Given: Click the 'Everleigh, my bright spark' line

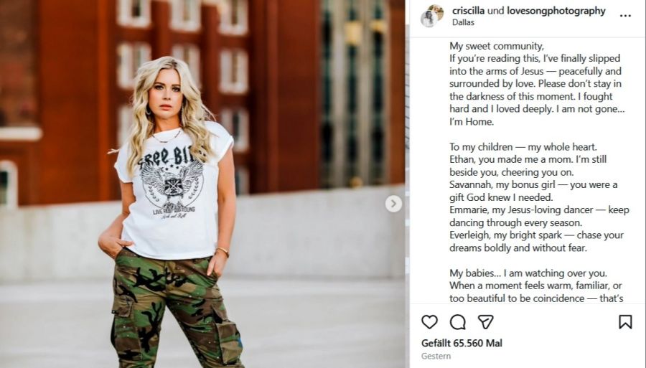Looking at the screenshot, I should click(x=536, y=235).
